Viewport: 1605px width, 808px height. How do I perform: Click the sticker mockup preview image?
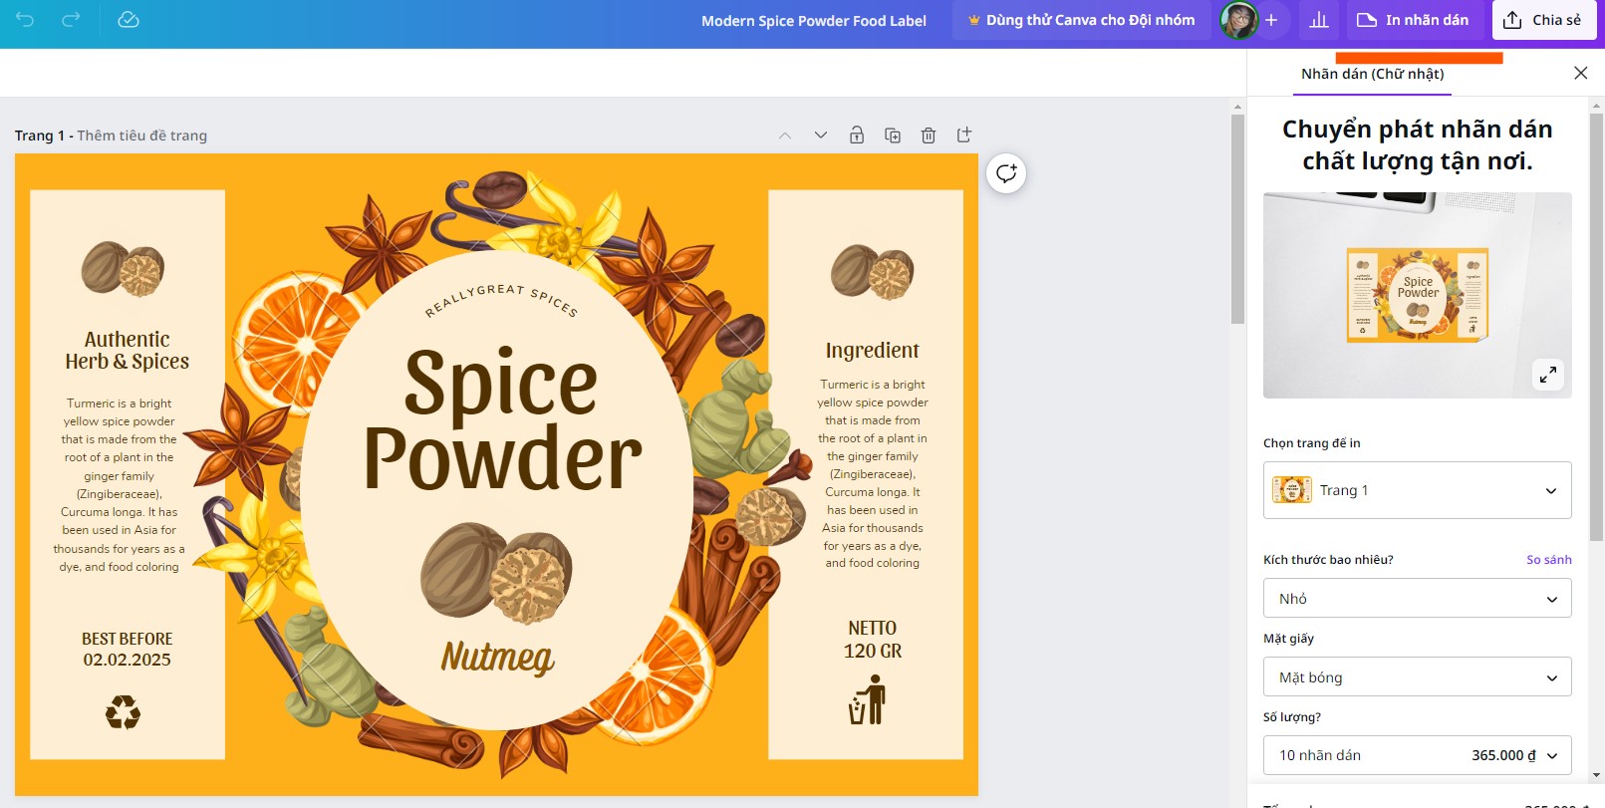(1417, 295)
